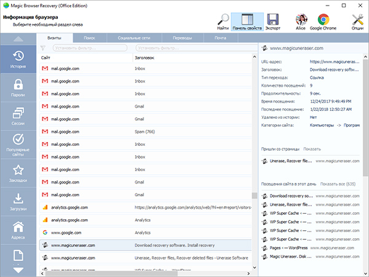Click the analytics icon of first analytics.google.com row

45,207
